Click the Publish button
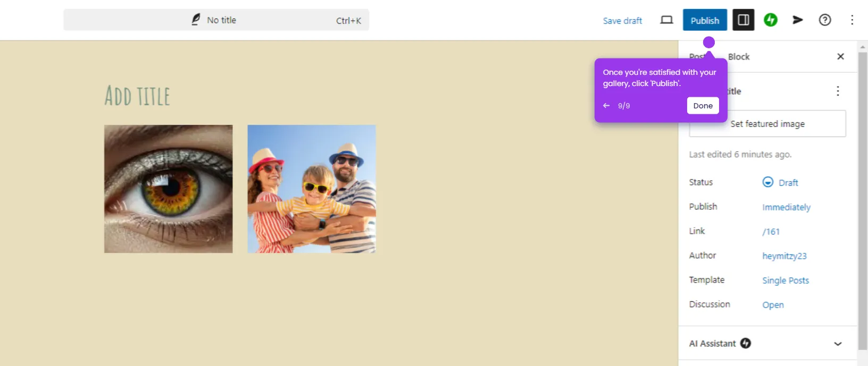Image resolution: width=868 pixels, height=366 pixels. click(x=705, y=20)
